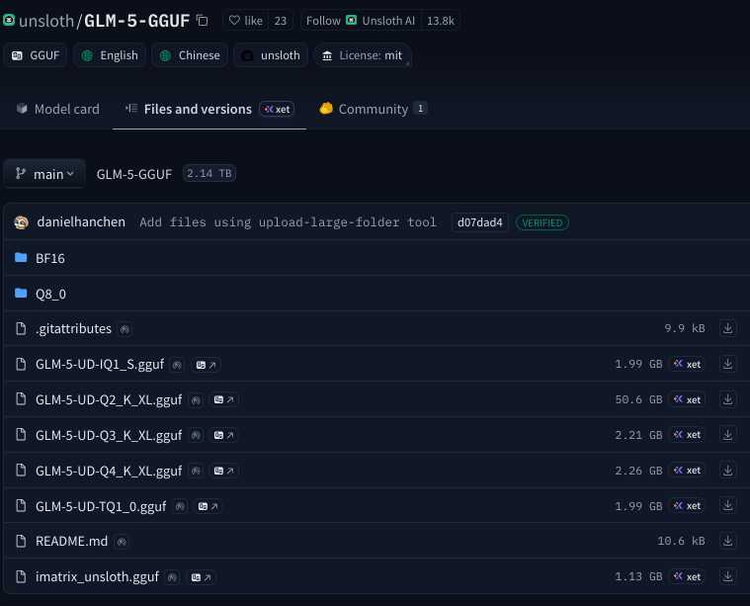The height and width of the screenshot is (606, 750).
Task: Open the .gitattributes file
Action: [73, 329]
